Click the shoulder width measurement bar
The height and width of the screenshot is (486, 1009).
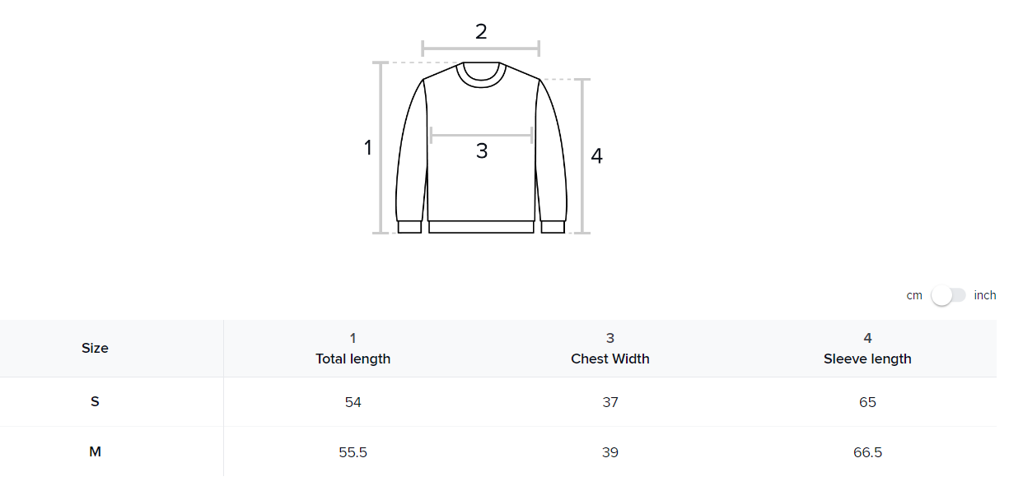(x=481, y=49)
